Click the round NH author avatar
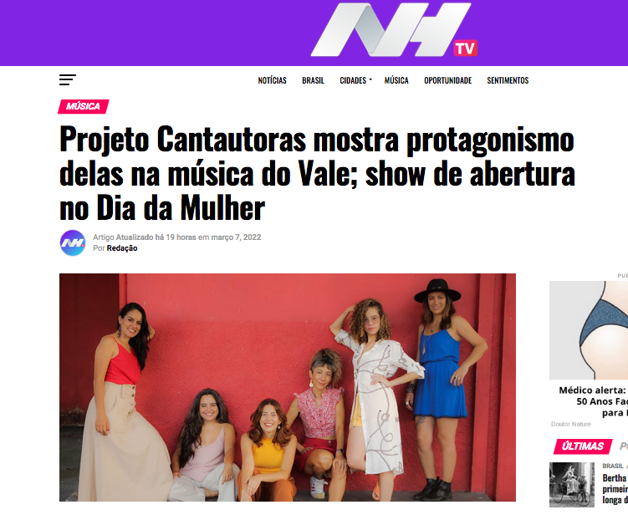The height and width of the screenshot is (515, 628). coord(73,242)
